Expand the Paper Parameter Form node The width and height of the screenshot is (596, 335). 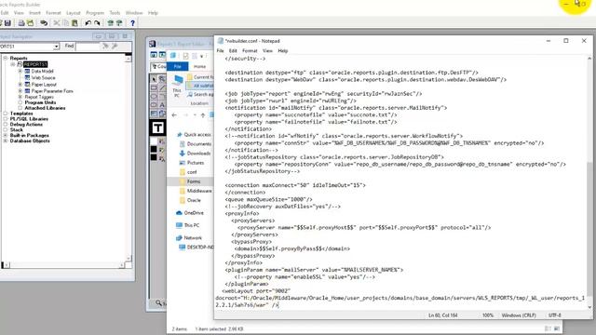tap(20, 91)
